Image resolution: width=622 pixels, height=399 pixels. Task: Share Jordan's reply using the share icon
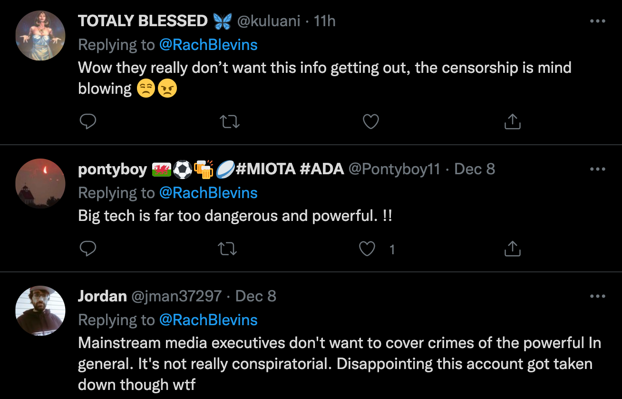512,398
